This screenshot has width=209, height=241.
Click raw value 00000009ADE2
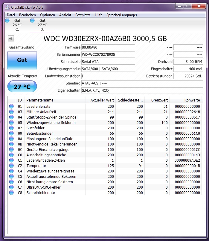click(x=187, y=160)
